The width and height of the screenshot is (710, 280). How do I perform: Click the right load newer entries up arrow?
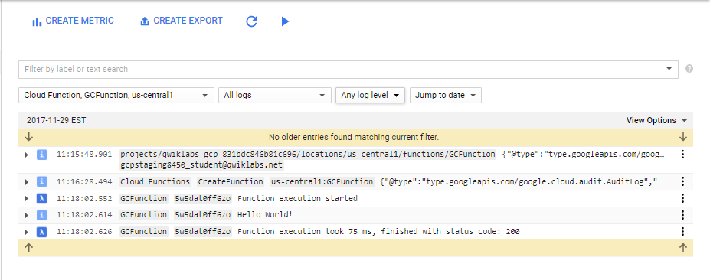683,248
